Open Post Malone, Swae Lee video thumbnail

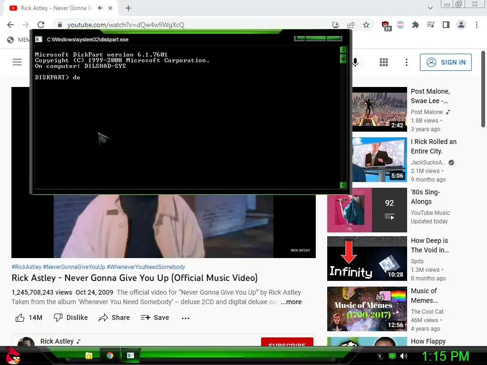[x=380, y=109]
